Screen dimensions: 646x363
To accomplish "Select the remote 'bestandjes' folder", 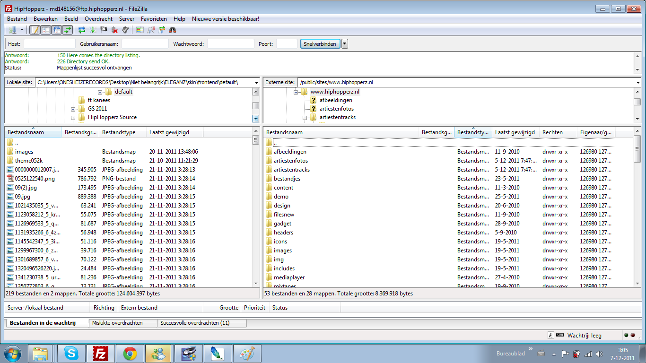I will coord(287,179).
